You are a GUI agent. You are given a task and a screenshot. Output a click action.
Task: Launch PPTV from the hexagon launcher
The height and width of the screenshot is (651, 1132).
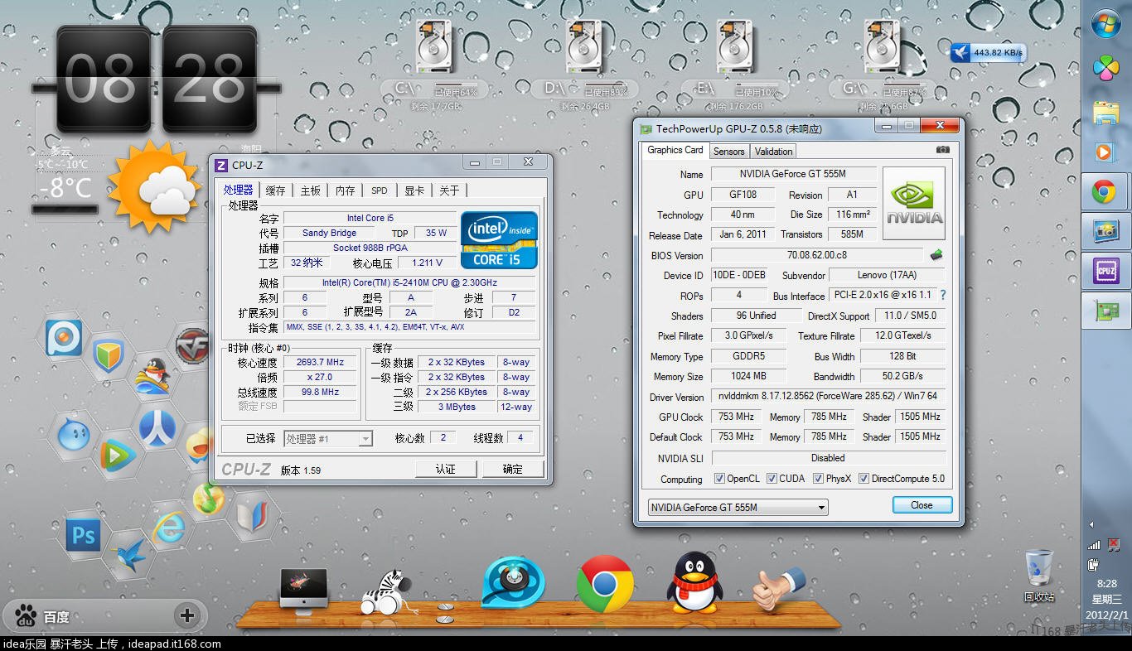click(x=63, y=338)
